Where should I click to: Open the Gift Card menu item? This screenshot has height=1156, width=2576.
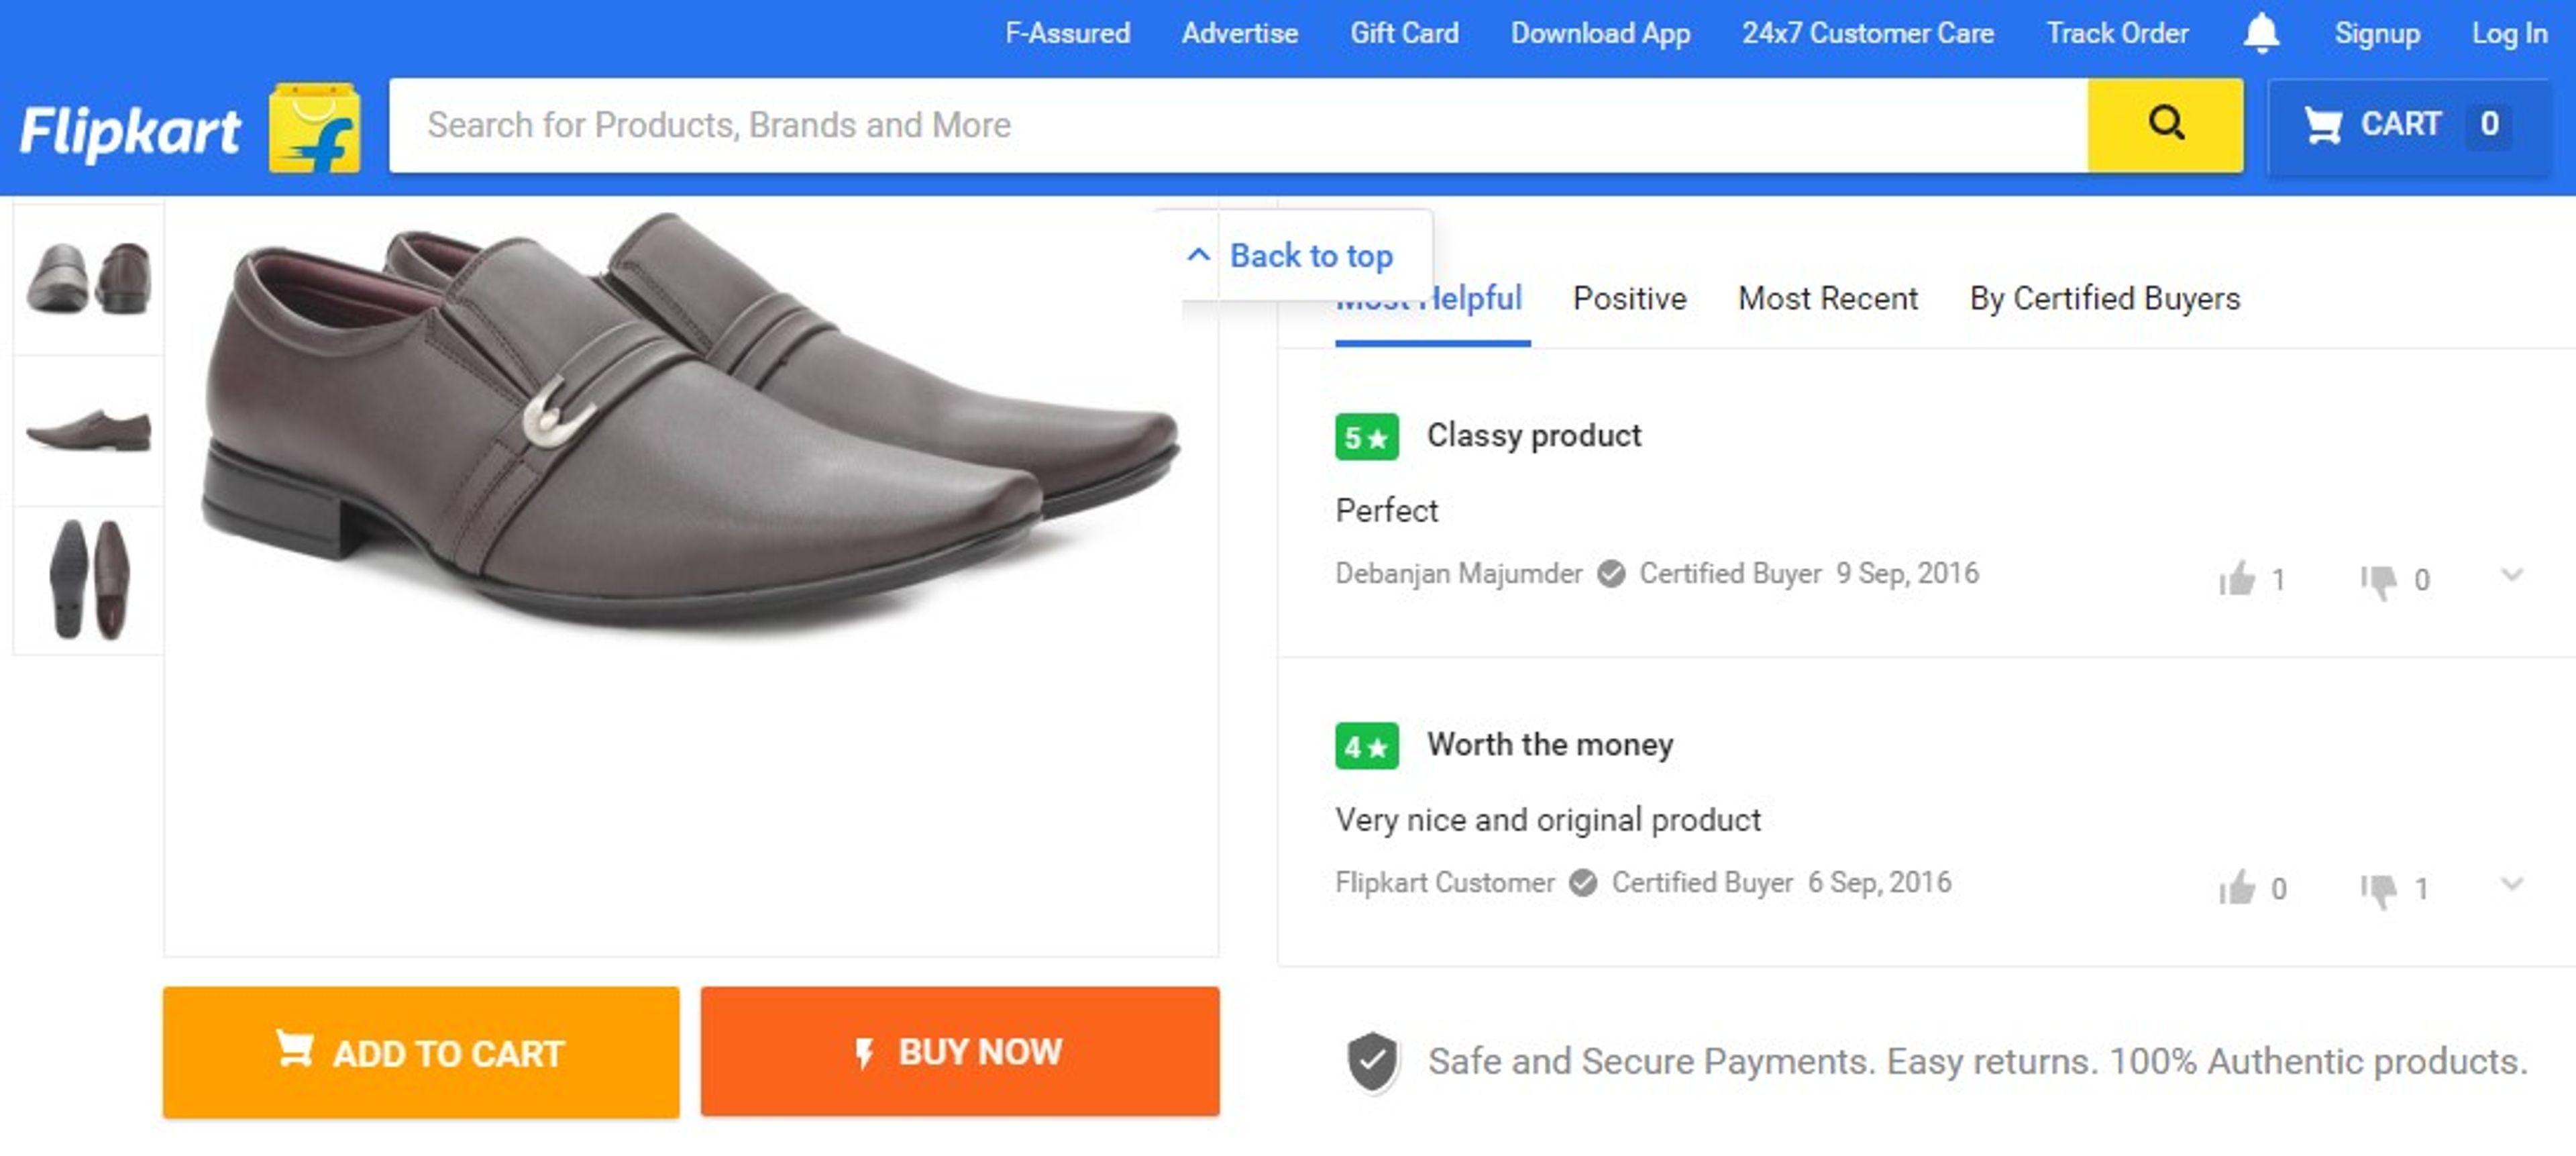(1403, 32)
